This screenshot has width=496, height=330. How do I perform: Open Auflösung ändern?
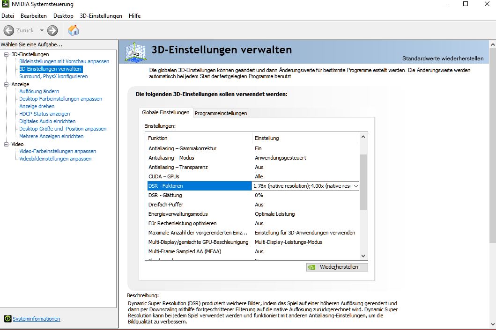pyautogui.click(x=39, y=91)
